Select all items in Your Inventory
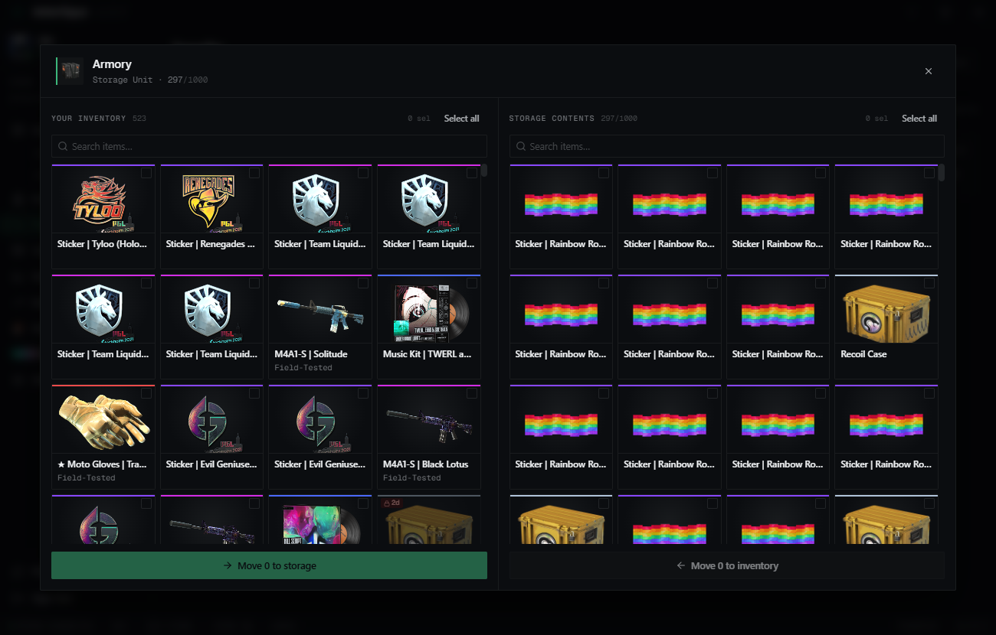 coord(462,119)
